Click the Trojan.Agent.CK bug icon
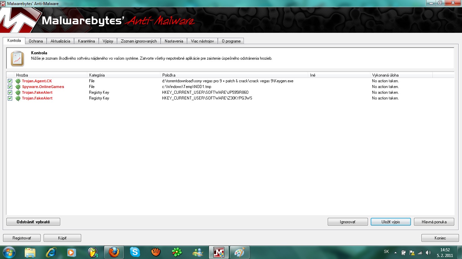The height and width of the screenshot is (259, 462). click(18, 81)
